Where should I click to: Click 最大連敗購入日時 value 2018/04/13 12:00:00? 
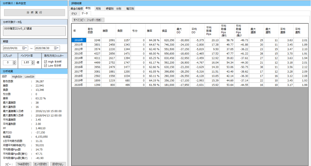49,115
